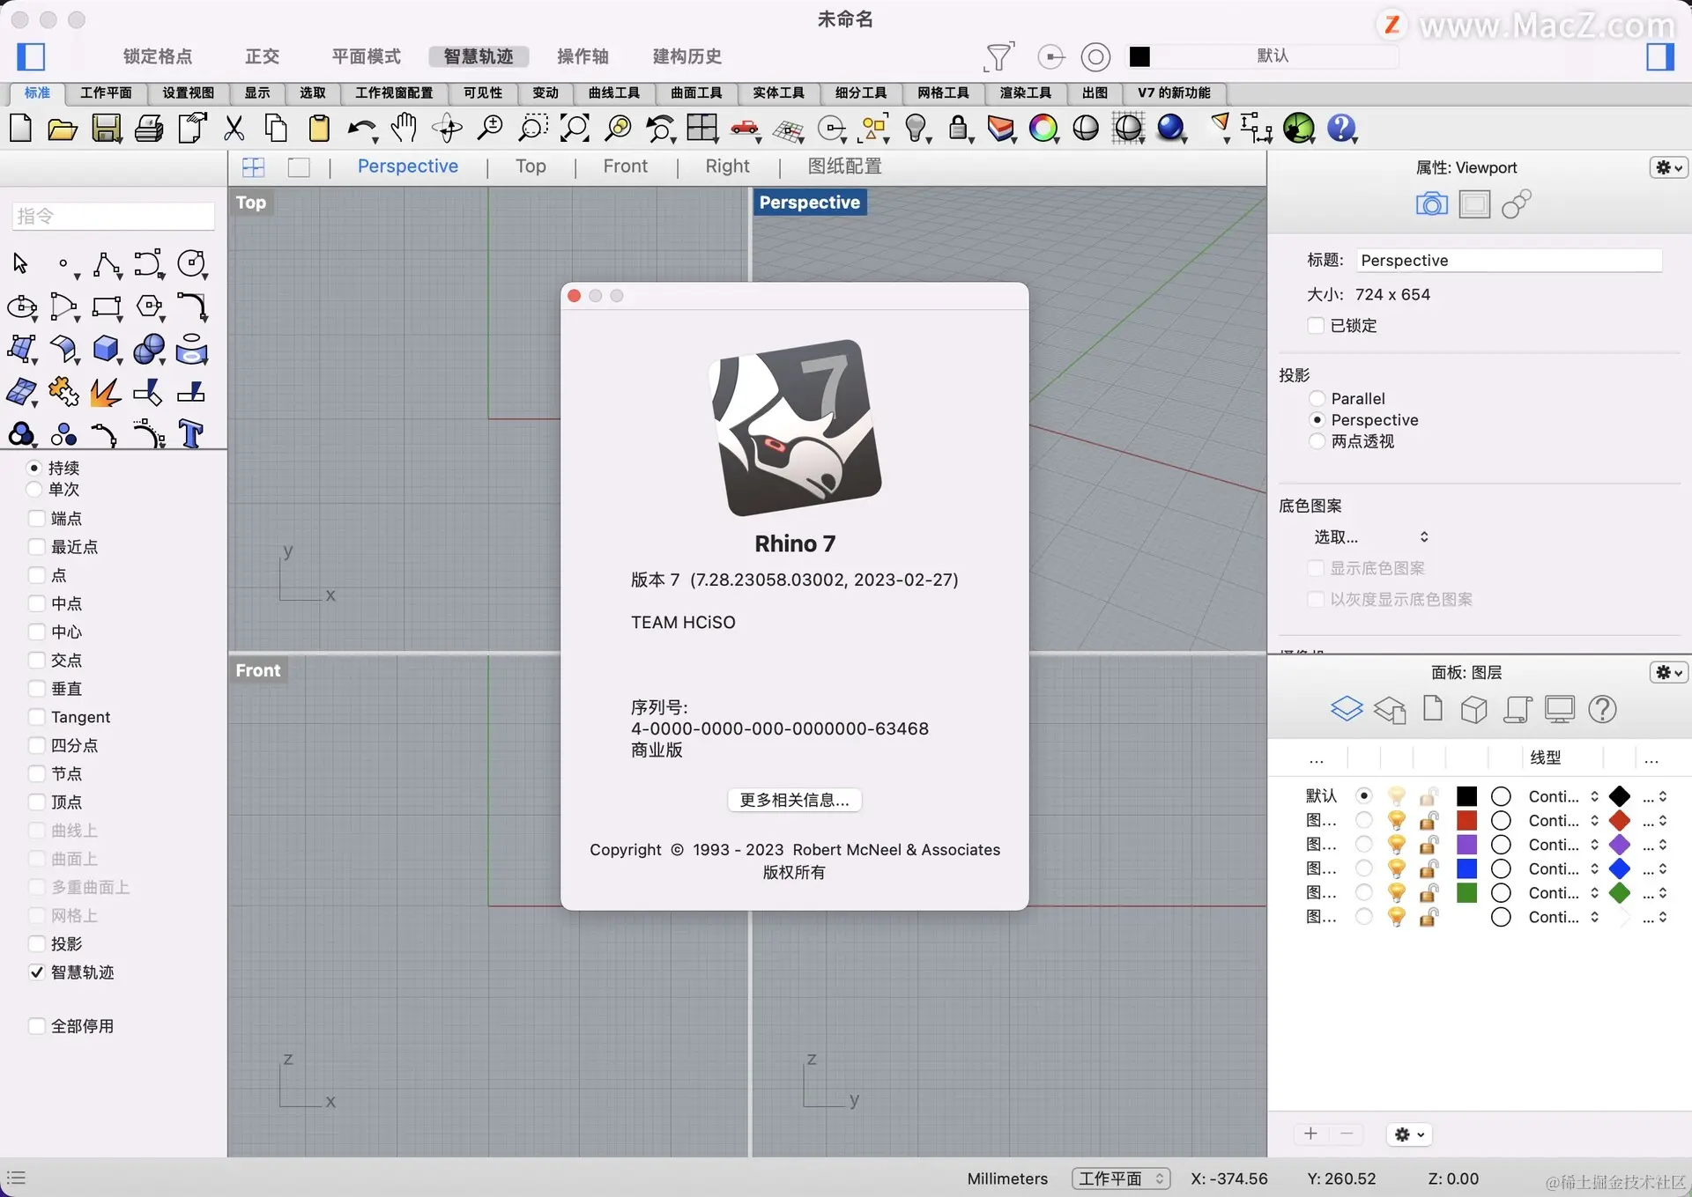Activate the Top viewport tab
The width and height of the screenshot is (1692, 1197).
(530, 166)
